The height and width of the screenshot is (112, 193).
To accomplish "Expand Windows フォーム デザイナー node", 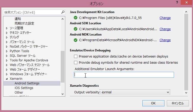I will pyautogui.click(x=7, y=74).
